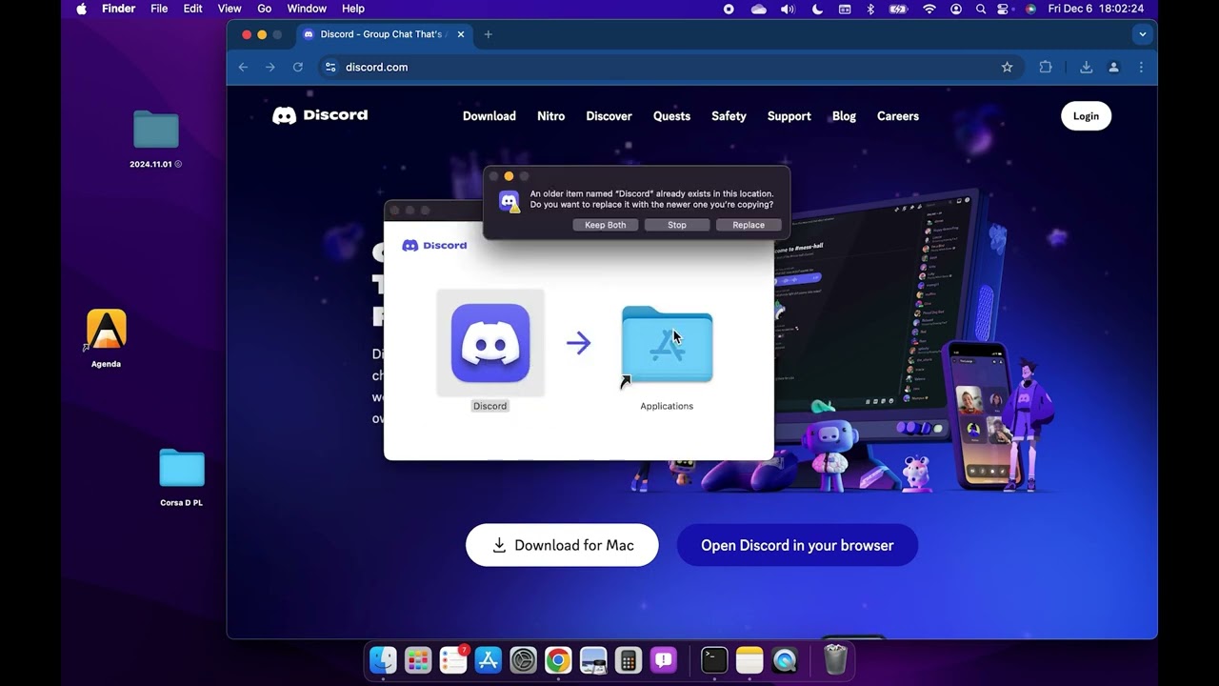This screenshot has height=686, width=1219.
Task: Click the volume icon in menu bar
Action: pos(788,9)
